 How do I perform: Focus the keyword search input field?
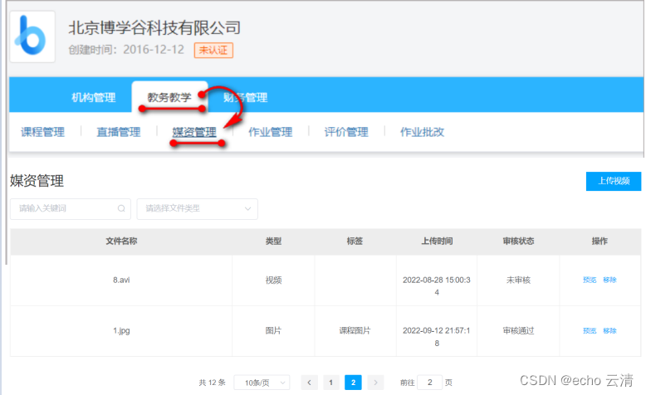pos(71,209)
